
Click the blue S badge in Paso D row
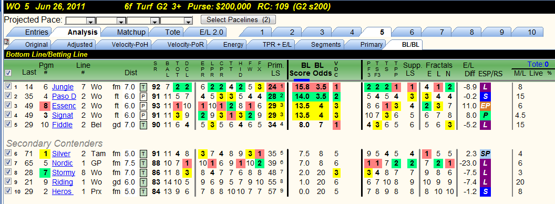pos(485,96)
